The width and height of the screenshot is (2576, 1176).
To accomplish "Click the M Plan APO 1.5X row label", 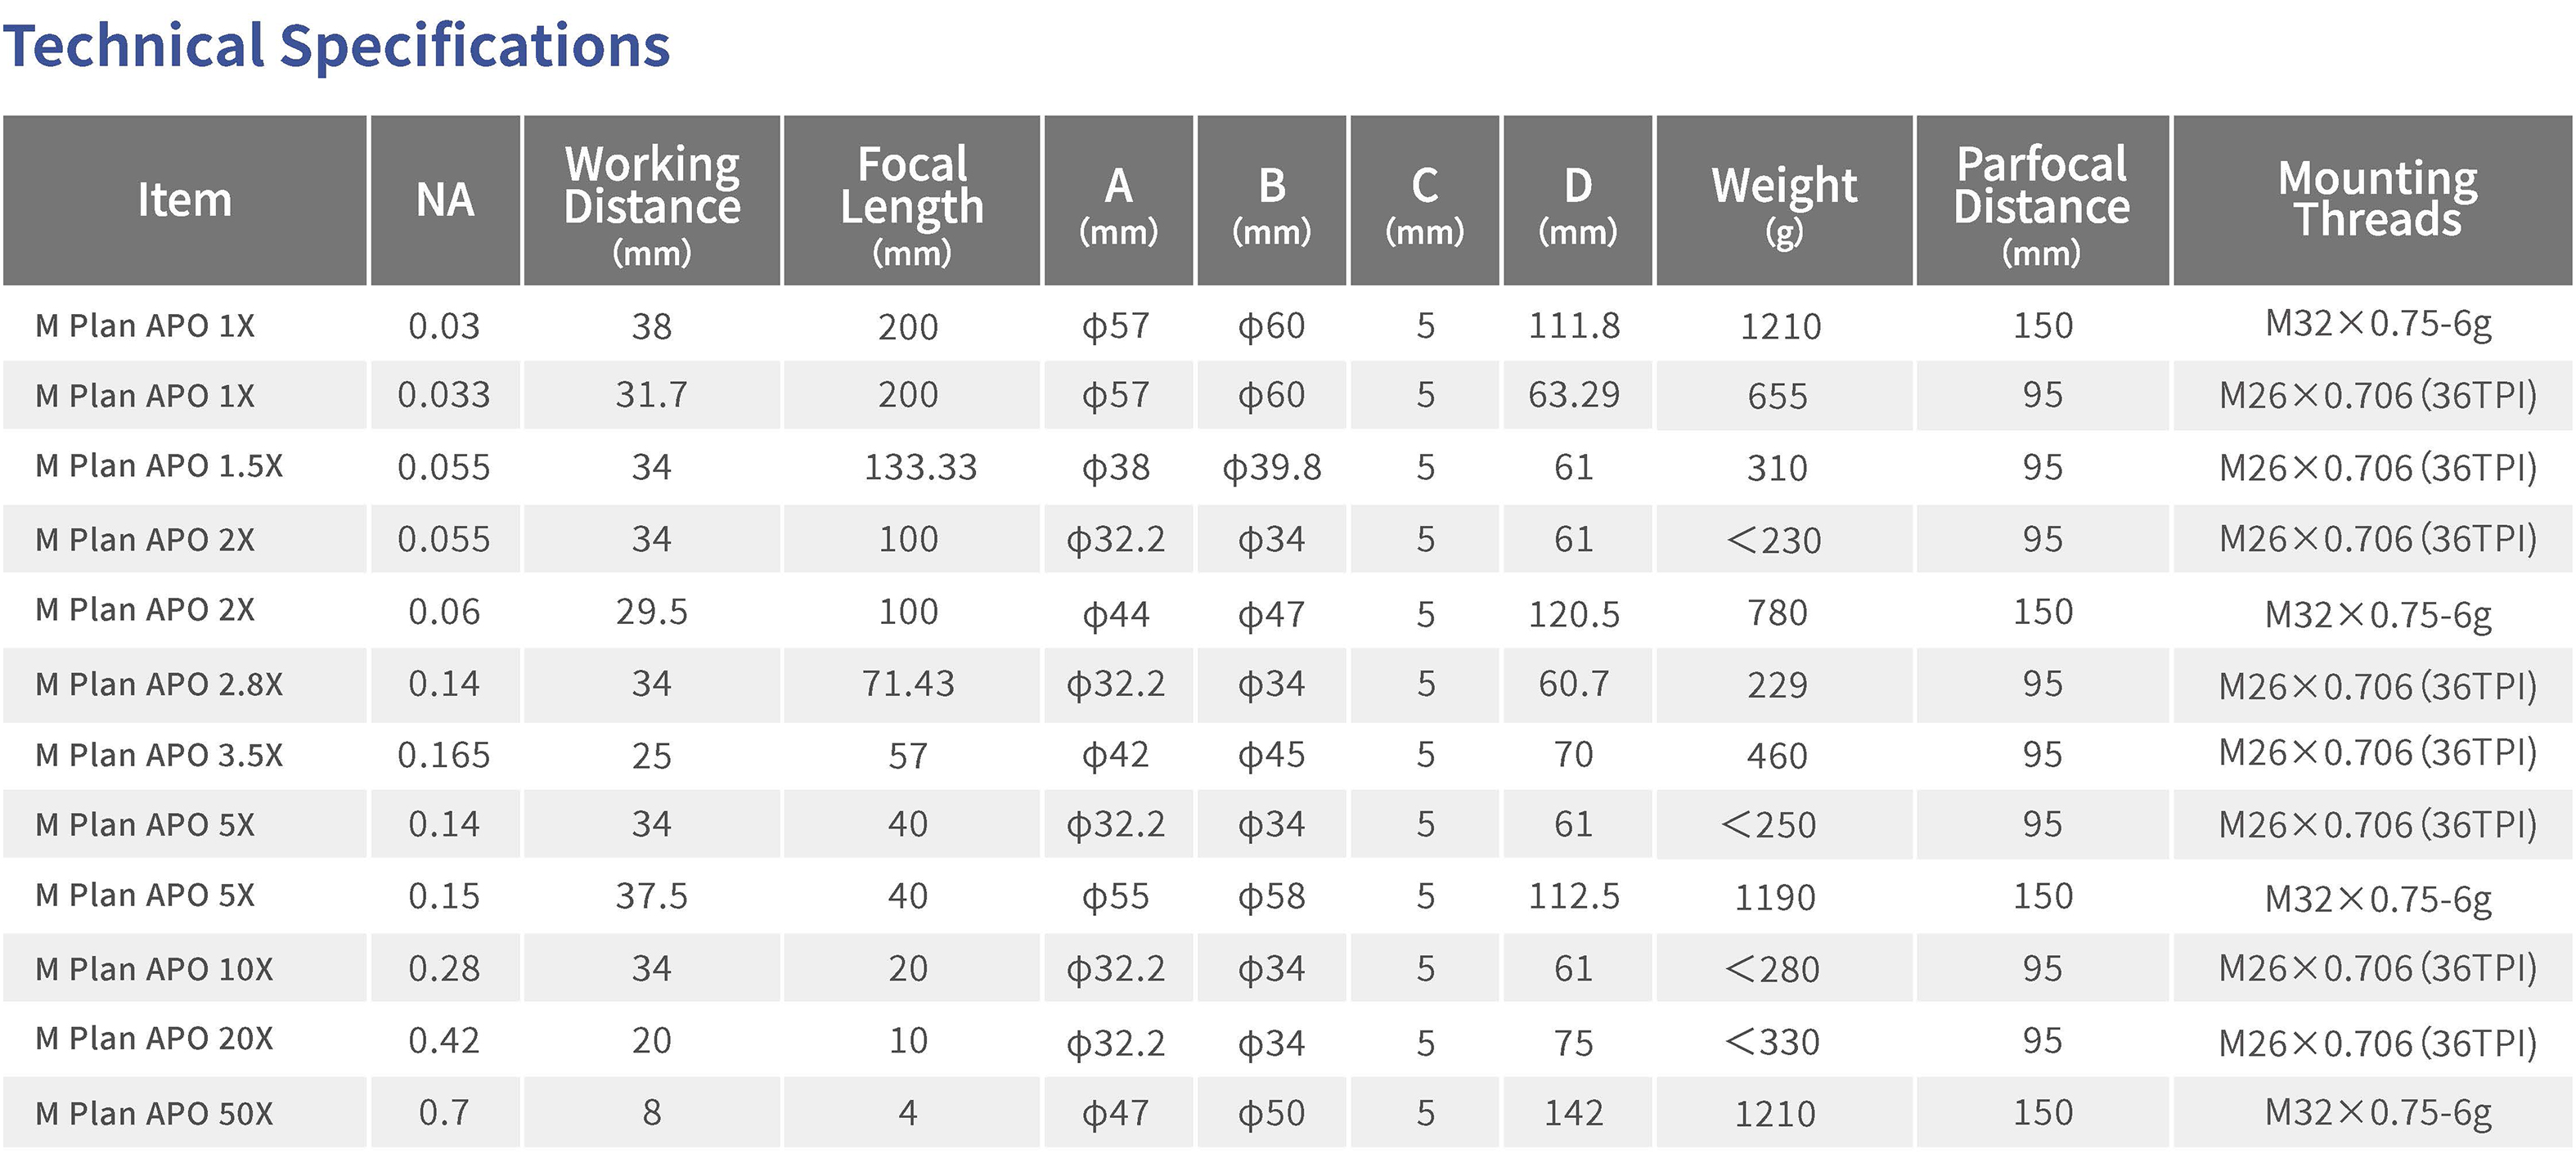I will tap(159, 466).
